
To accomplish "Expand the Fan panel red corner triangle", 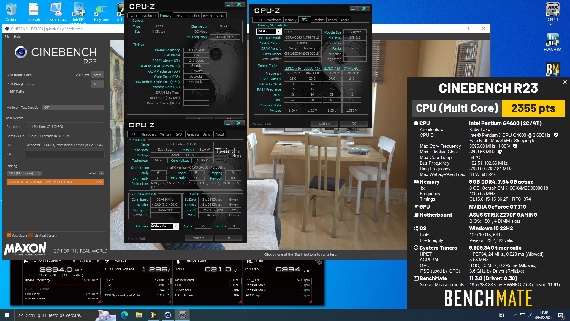I will pyautogui.click(x=310, y=302).
